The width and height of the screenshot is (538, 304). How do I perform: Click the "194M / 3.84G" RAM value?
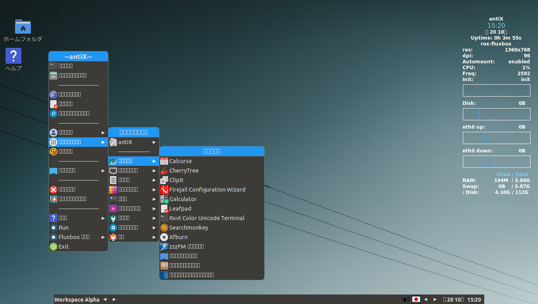(x=511, y=180)
